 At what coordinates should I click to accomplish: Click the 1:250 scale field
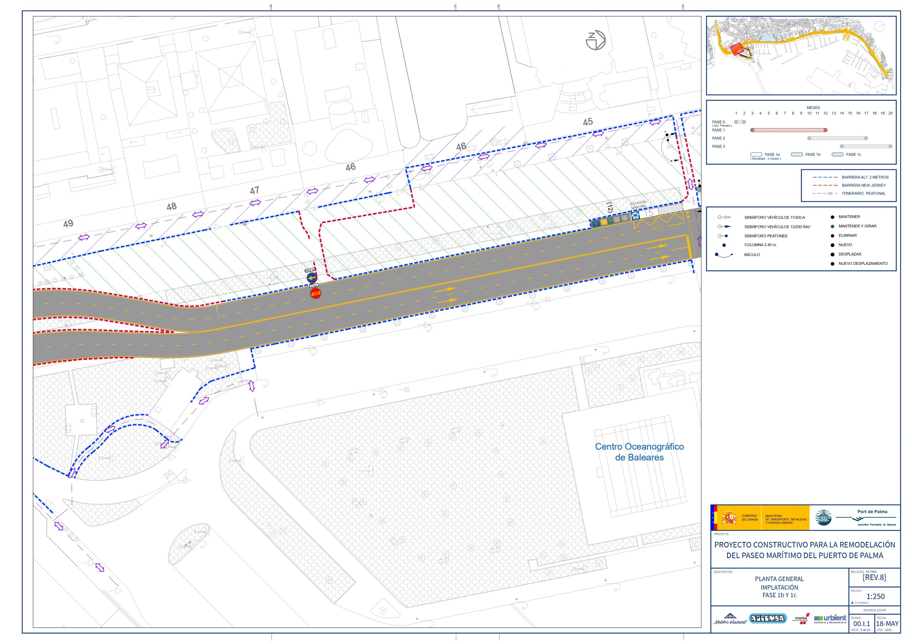(875, 596)
